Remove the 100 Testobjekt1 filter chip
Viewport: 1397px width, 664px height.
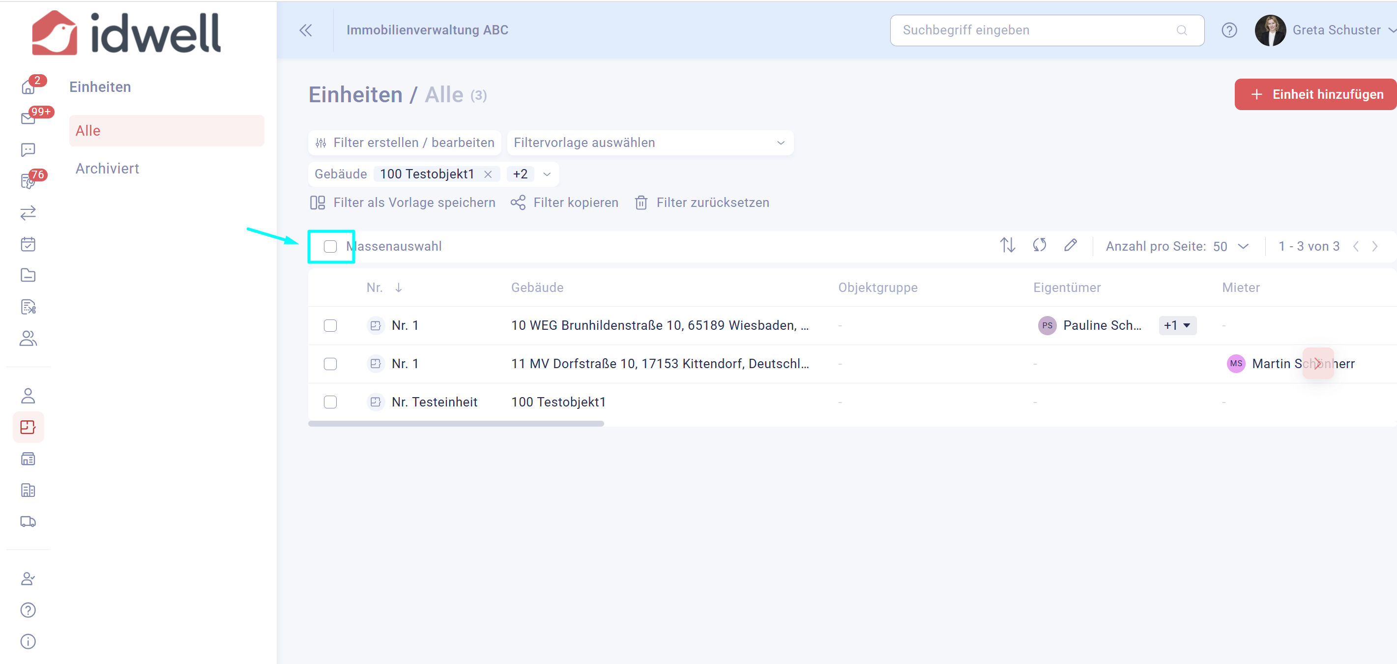488,174
